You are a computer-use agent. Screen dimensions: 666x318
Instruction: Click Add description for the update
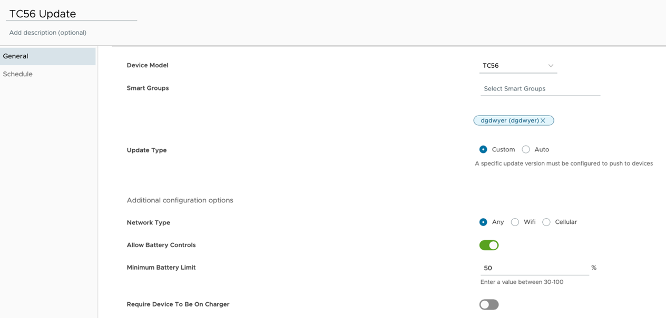(47, 32)
